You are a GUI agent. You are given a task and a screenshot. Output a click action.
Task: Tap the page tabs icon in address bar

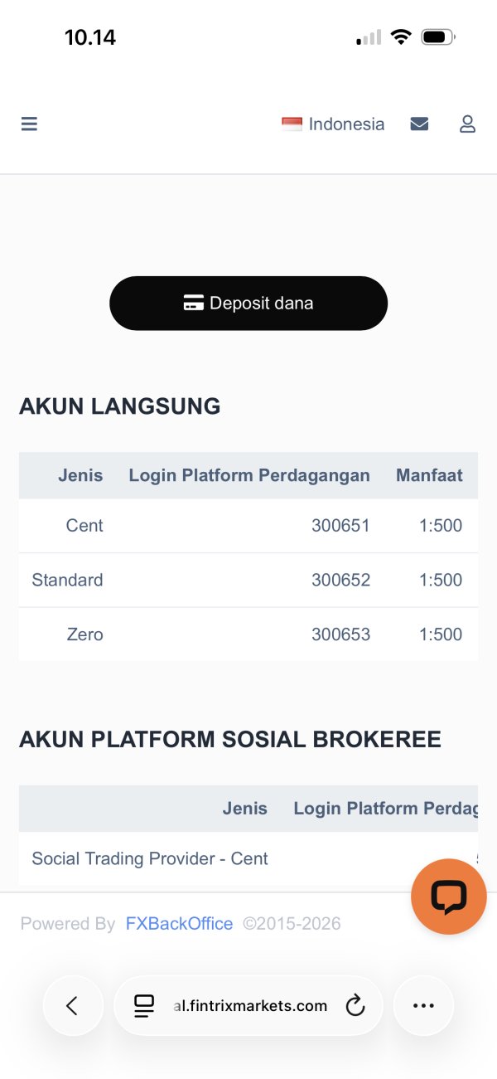144,1005
